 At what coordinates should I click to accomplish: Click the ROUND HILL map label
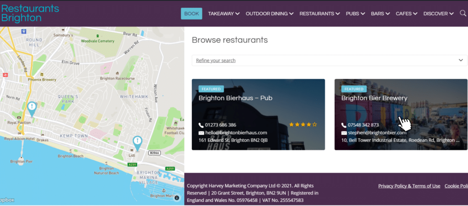point(34,42)
